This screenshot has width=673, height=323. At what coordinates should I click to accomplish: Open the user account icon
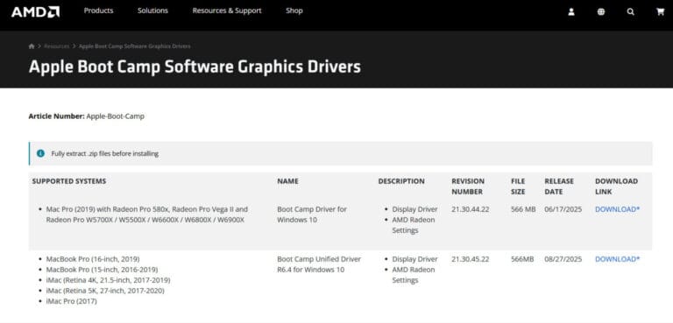pyautogui.click(x=571, y=12)
